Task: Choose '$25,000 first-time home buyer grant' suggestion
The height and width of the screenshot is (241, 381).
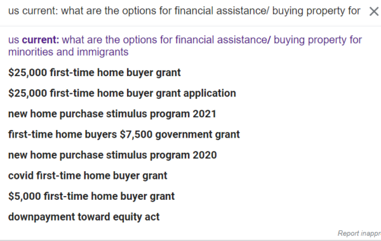Action: pyautogui.click(x=94, y=72)
